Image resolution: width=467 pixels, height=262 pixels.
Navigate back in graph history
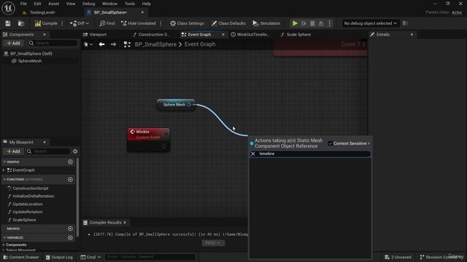101,44
